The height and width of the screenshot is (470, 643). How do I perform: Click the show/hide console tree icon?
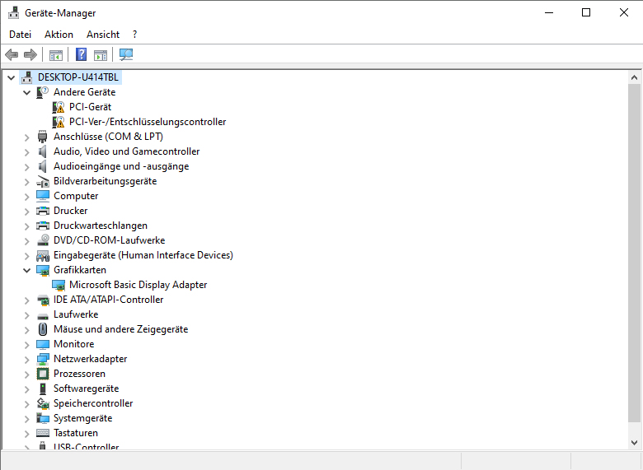tap(56, 54)
